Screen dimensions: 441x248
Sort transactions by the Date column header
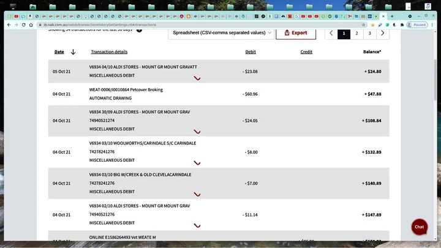click(59, 52)
